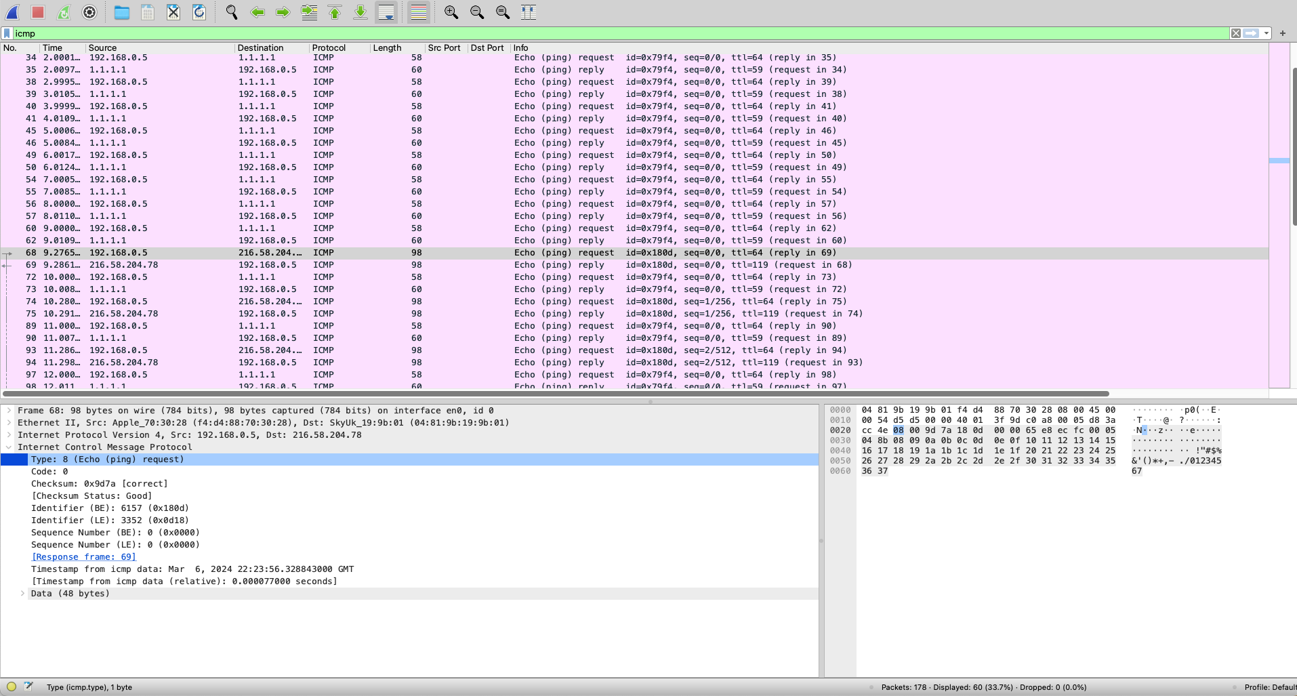Go forward in packet history
Viewport: 1297px width, 696px height.
point(283,12)
